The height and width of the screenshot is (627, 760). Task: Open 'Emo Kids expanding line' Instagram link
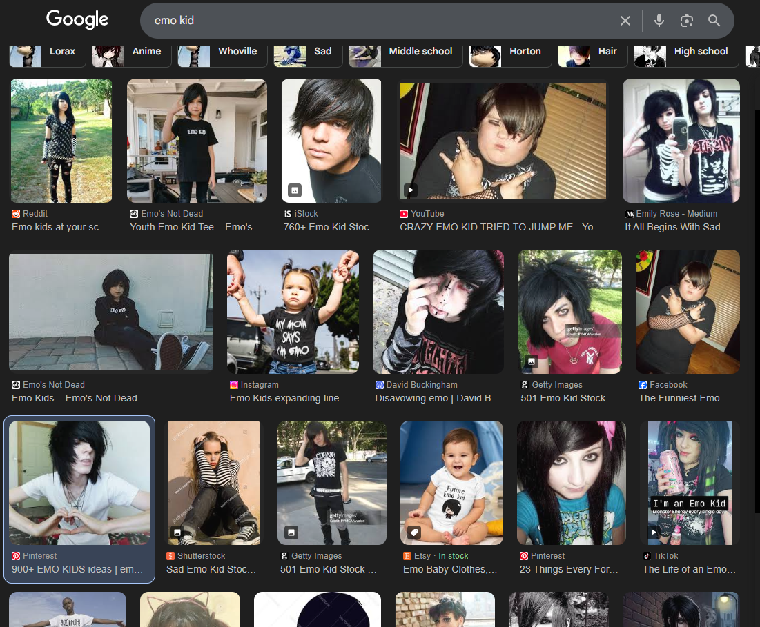click(291, 398)
